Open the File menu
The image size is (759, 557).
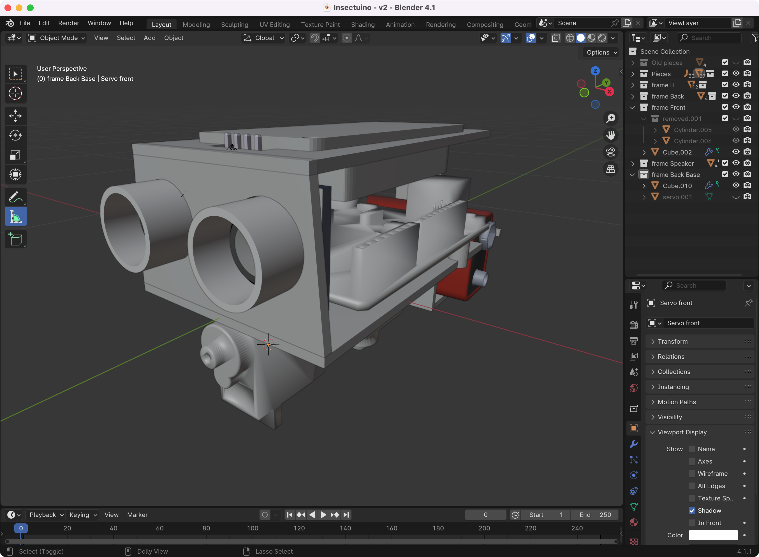coord(25,23)
